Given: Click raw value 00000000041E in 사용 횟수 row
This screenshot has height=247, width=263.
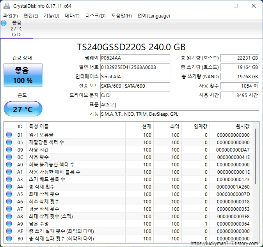Looking at the screenshot, I should pos(233,157).
